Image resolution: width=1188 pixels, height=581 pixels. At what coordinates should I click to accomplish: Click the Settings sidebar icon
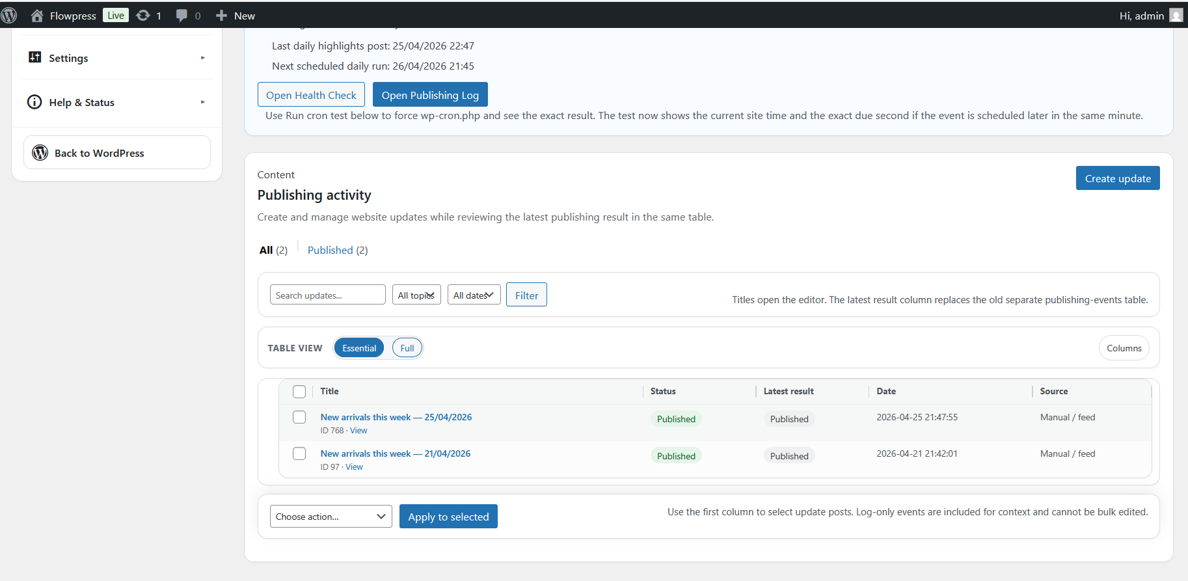(35, 57)
